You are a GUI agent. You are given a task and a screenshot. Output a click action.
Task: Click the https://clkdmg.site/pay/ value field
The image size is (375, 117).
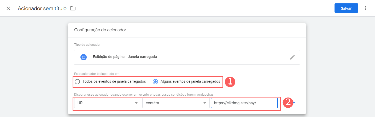click(244, 103)
